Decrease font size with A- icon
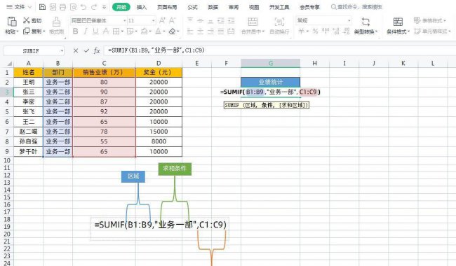Screen dimensions: 456x266 173,20
